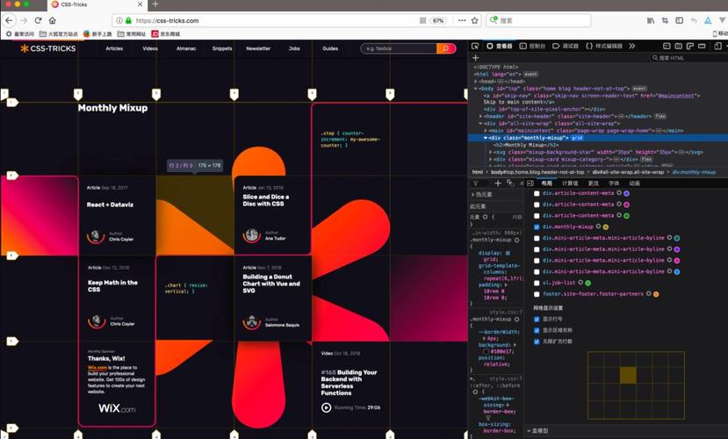Enable grid overlay for ul.job-list

pyautogui.click(x=537, y=283)
